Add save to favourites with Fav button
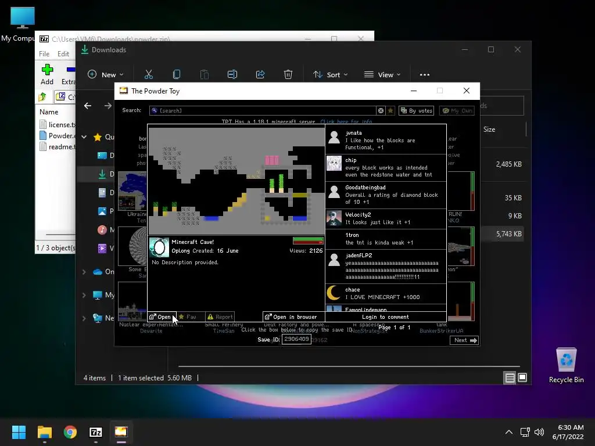Viewport: 595px width, 446px height. (191, 316)
